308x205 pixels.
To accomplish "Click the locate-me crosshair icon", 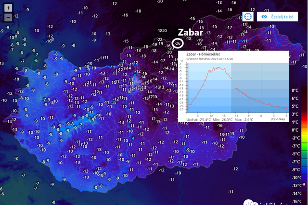I will click(248, 17).
